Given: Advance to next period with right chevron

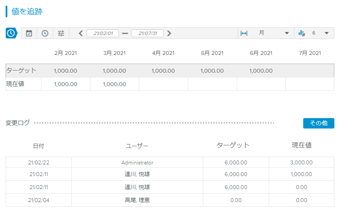Looking at the screenshot, I should 169,33.
